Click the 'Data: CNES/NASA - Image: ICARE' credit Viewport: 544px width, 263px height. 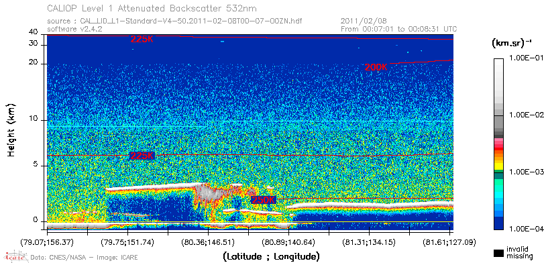[84, 258]
